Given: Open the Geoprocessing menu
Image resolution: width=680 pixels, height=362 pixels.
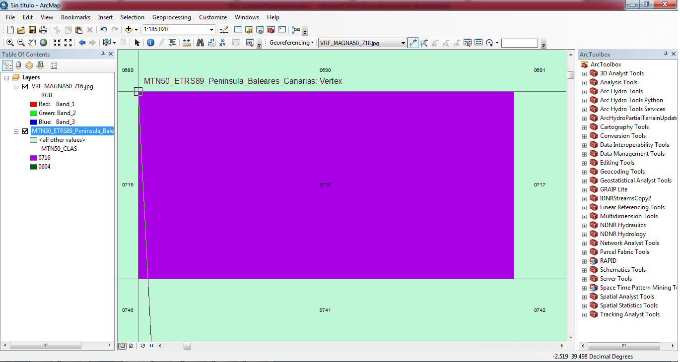Looking at the screenshot, I should (171, 17).
